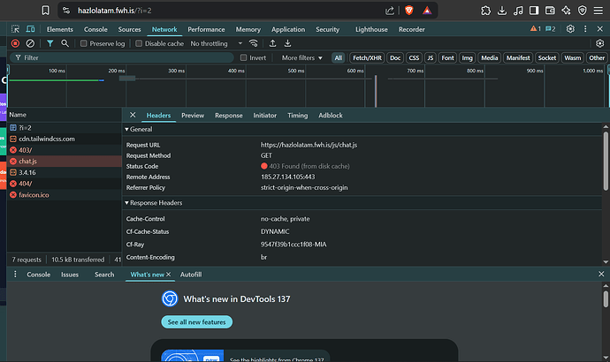This screenshot has width=610, height=362.
Task: Click the warnings count indicator
Action: point(536,29)
